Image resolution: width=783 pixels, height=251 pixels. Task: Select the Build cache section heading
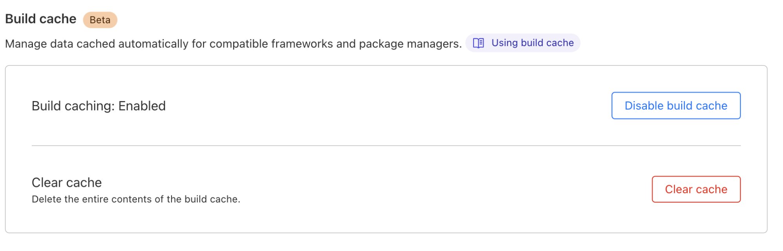(41, 19)
